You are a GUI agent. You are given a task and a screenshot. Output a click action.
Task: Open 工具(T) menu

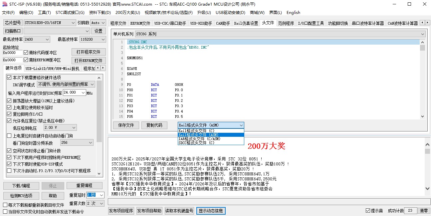(44, 13)
